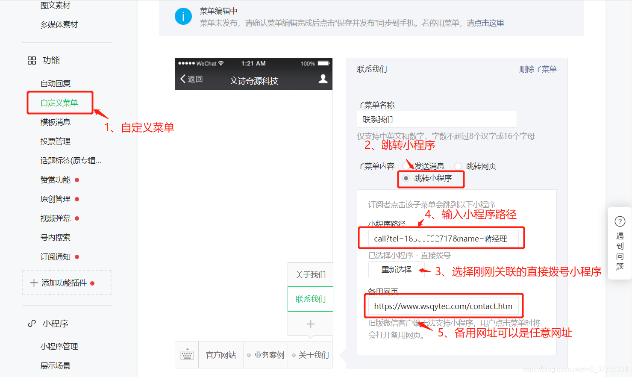Open 话题标签 in the sidebar
Image resolution: width=632 pixels, height=377 pixels.
click(x=71, y=161)
